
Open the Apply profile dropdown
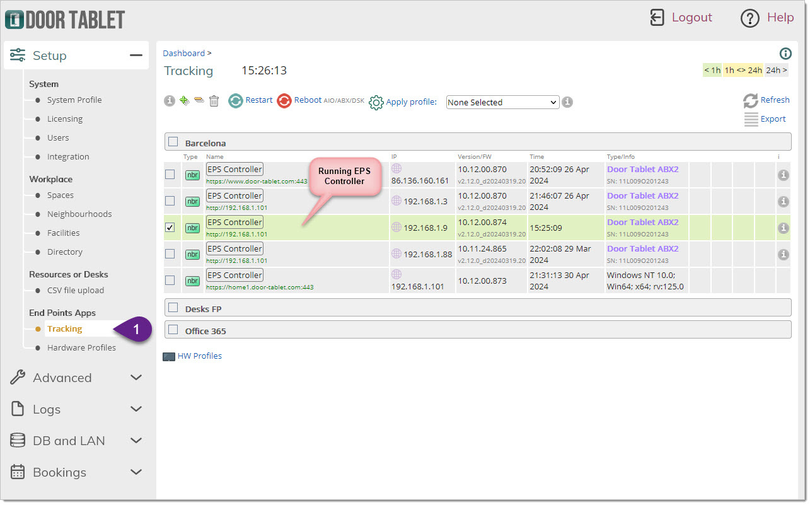(x=502, y=102)
